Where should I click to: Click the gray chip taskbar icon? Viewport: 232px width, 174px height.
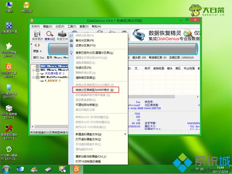(48, 169)
